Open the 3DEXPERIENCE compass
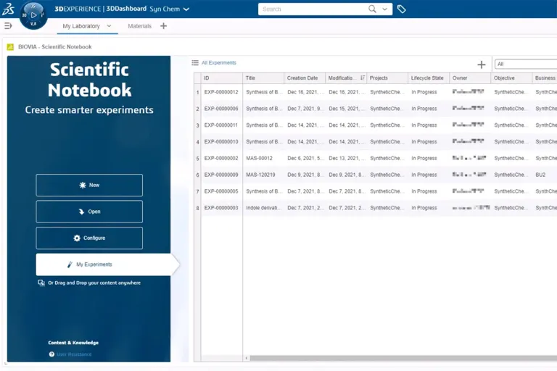The image size is (557, 371). pyautogui.click(x=33, y=15)
